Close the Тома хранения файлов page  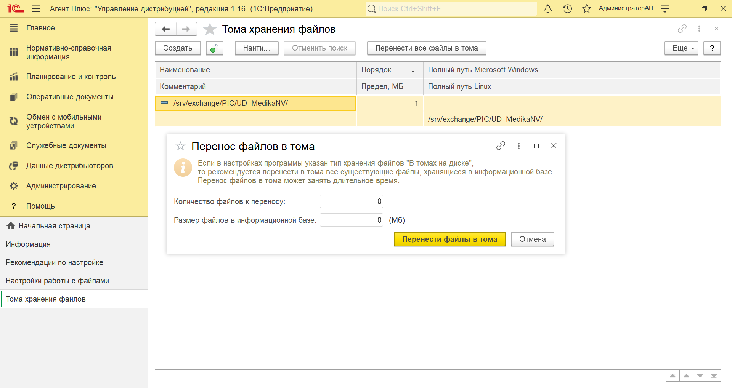[x=716, y=29]
